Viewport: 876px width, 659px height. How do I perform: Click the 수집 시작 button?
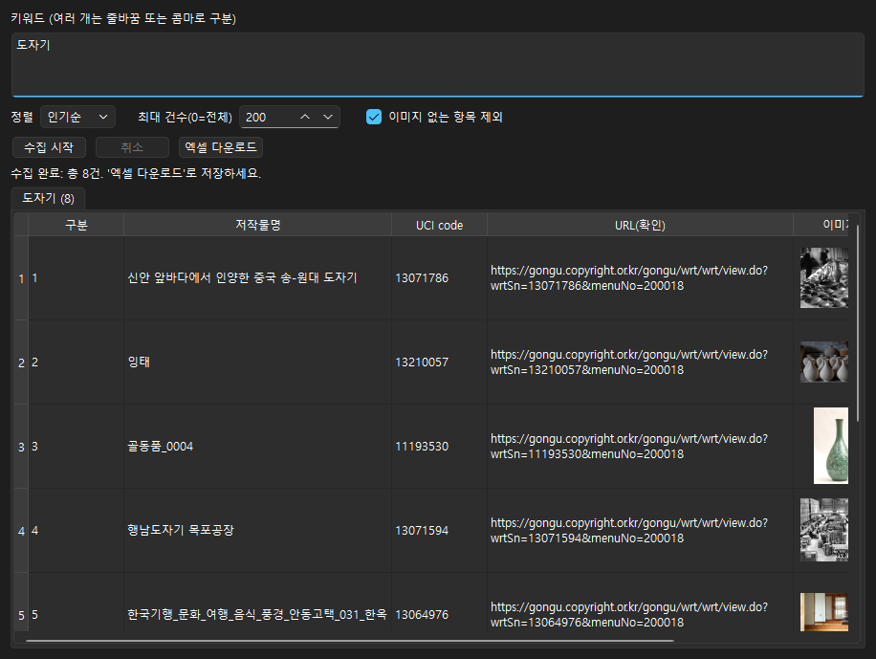pyautogui.click(x=49, y=147)
